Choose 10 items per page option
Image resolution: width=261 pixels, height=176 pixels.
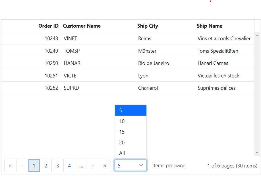(x=130, y=121)
